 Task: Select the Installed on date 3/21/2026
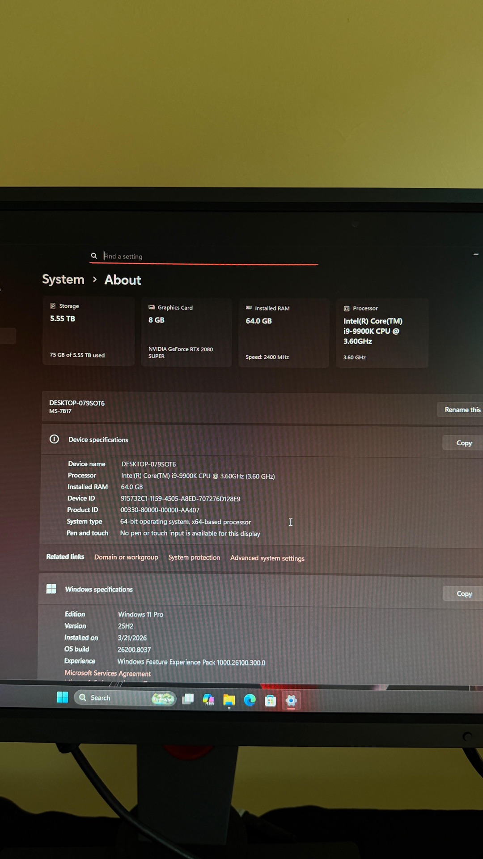click(x=132, y=638)
